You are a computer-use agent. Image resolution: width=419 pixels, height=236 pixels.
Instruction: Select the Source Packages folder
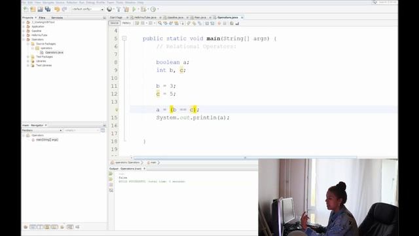point(46,44)
